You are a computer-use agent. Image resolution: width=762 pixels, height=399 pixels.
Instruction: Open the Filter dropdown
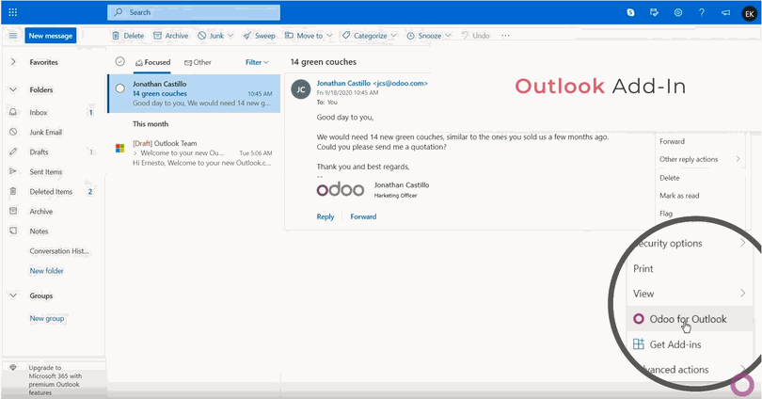[257, 62]
